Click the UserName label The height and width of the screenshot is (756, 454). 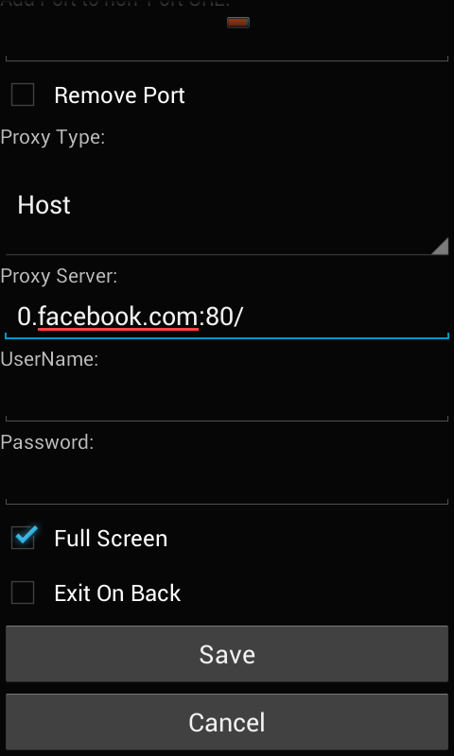click(x=49, y=359)
